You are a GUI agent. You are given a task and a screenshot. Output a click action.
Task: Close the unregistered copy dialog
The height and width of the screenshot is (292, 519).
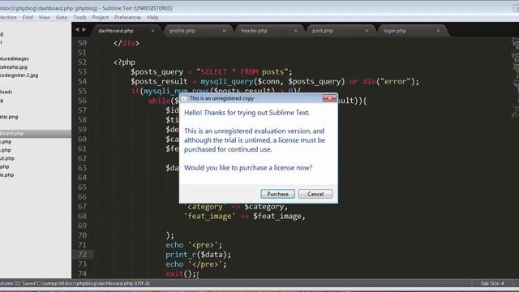pyautogui.click(x=329, y=98)
